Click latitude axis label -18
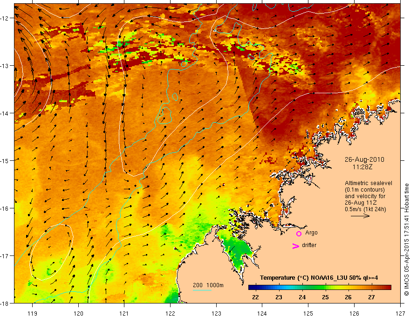The image size is (410, 317). (5, 303)
